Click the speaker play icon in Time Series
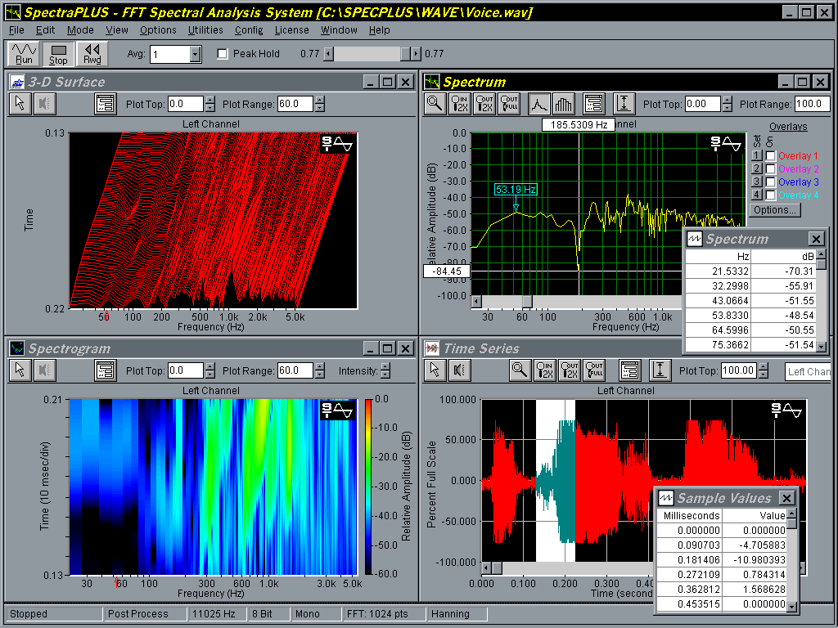Screen dimensions: 838x628 click(x=460, y=370)
